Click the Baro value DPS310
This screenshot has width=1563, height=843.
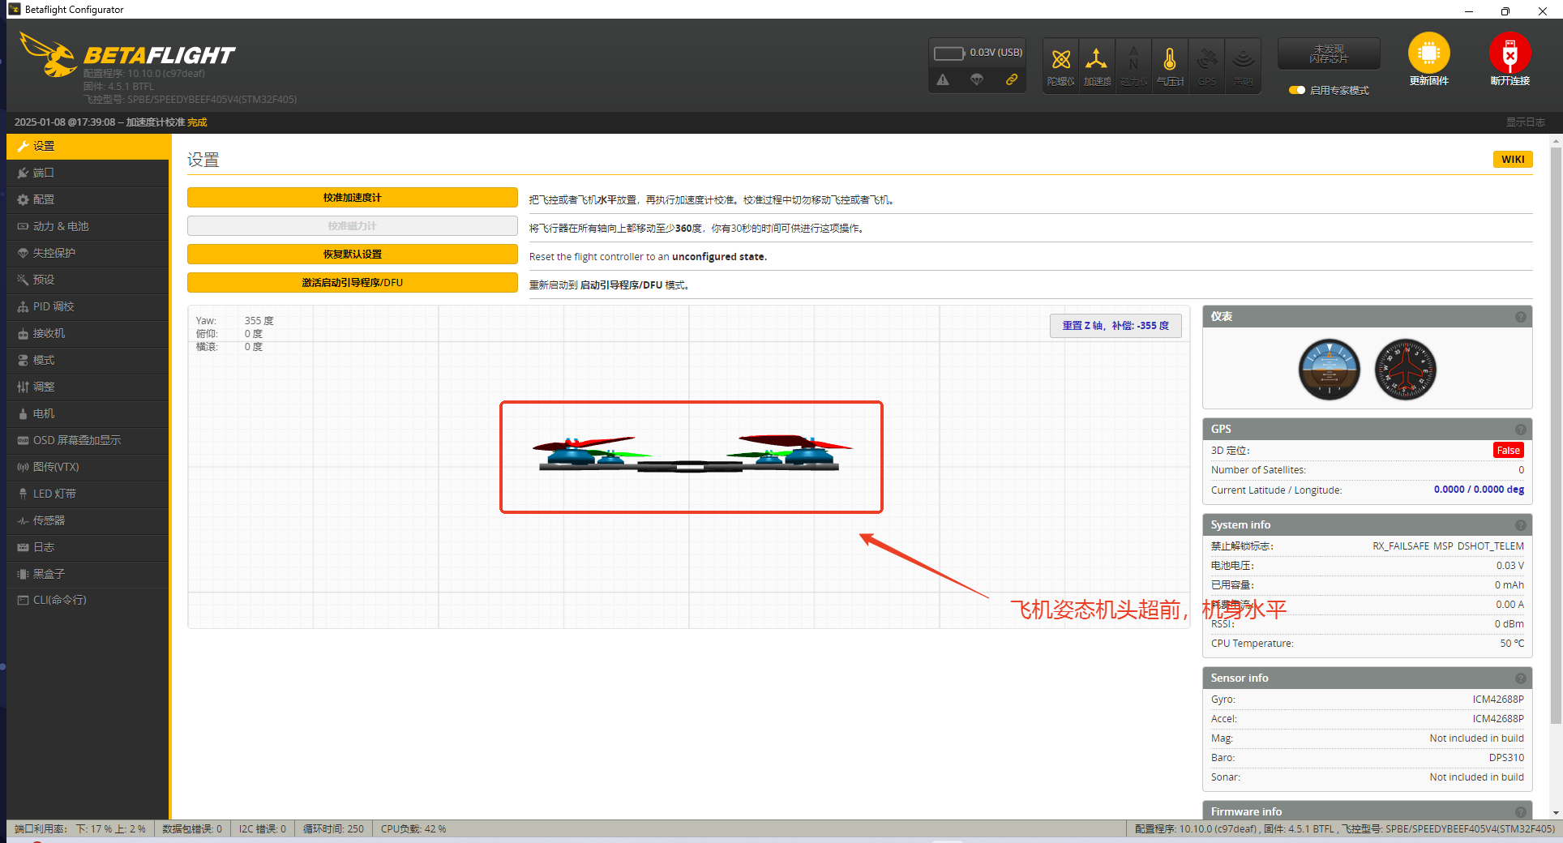click(1506, 758)
